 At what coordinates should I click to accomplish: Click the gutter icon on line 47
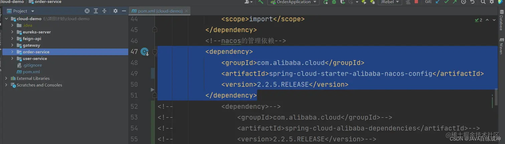pyautogui.click(x=145, y=52)
